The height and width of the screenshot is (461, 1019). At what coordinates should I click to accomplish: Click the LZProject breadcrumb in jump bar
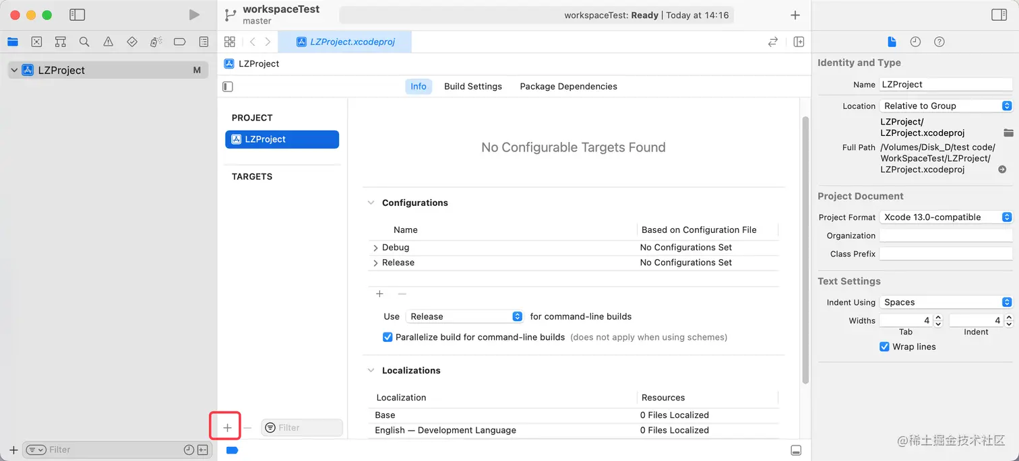pos(251,64)
